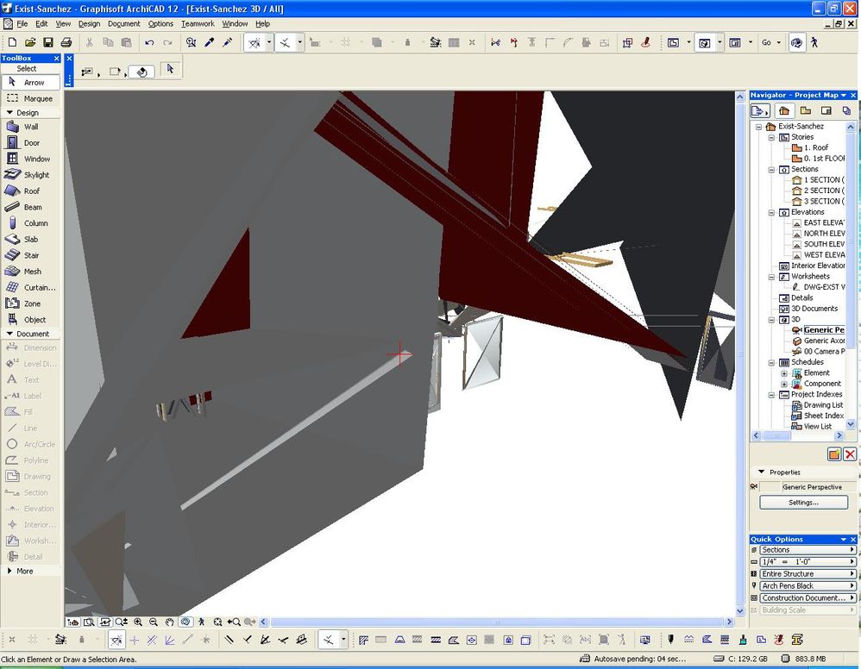Choose the Roof tool
This screenshot has height=669, width=861.
[31, 191]
